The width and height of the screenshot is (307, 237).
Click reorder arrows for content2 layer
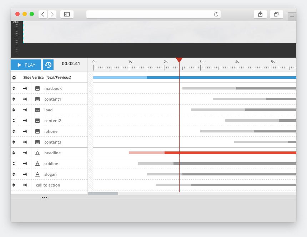14,121
